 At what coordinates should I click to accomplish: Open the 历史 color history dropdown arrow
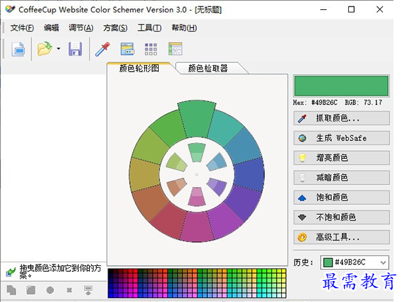click(383, 263)
